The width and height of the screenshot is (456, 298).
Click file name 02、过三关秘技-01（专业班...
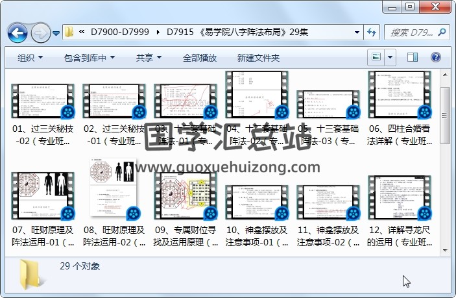[114, 135]
